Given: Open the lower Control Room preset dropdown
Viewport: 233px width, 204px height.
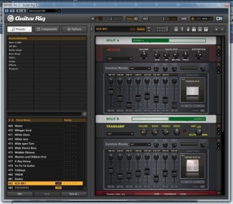Looking at the screenshot, I should click(140, 145).
